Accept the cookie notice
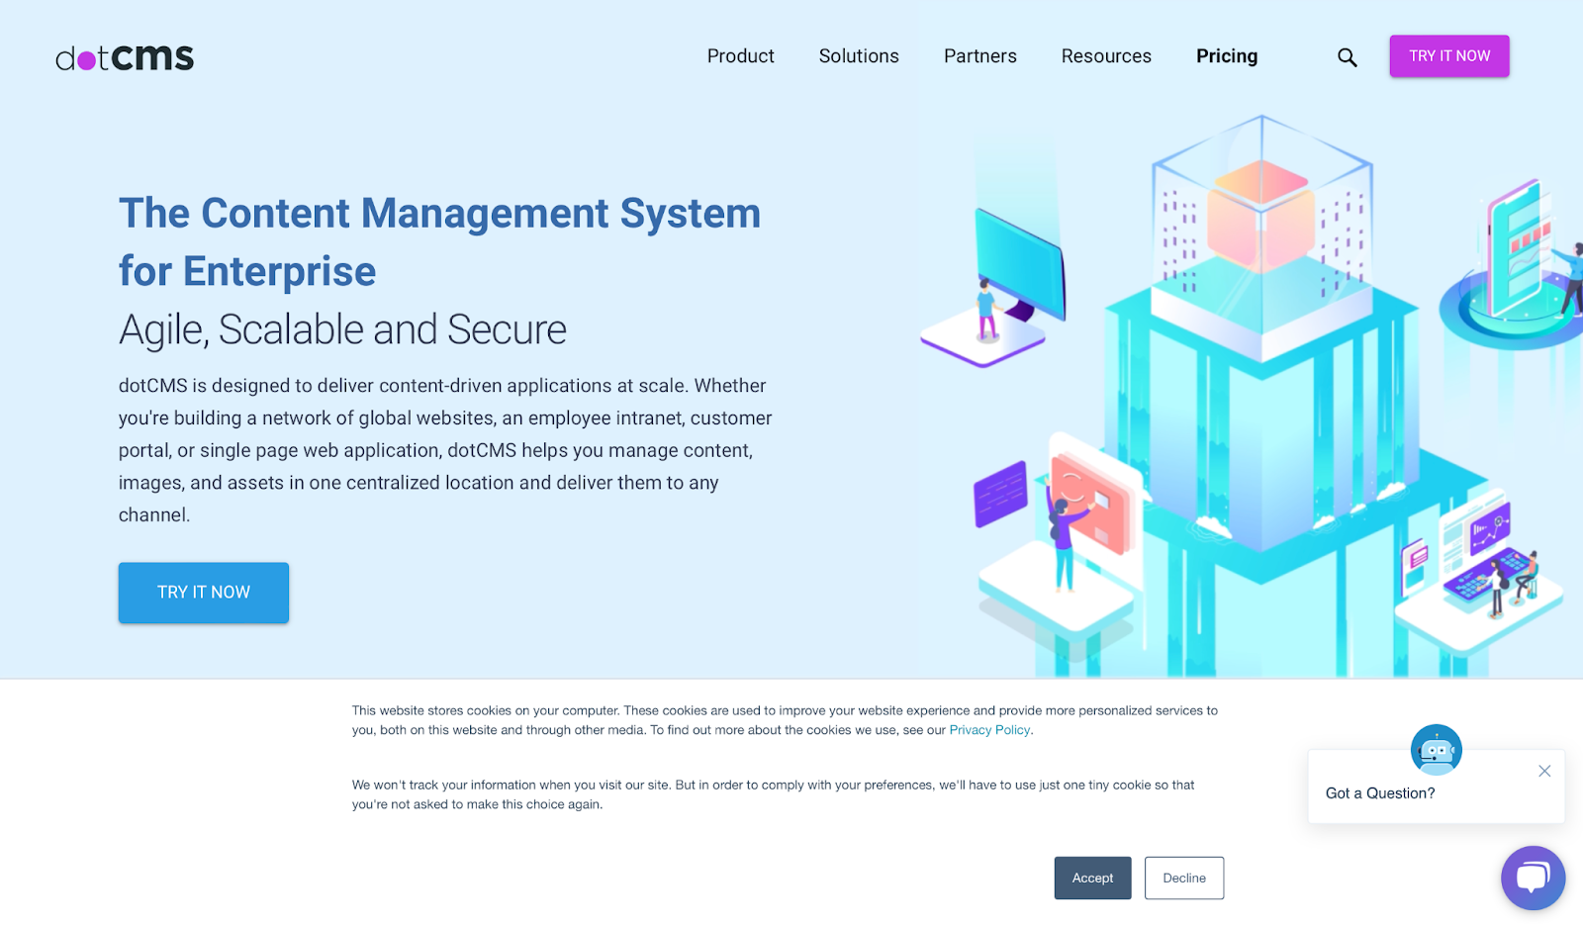 coord(1091,878)
